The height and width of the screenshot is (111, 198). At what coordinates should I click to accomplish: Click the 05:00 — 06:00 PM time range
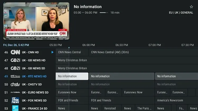click(x=86, y=13)
